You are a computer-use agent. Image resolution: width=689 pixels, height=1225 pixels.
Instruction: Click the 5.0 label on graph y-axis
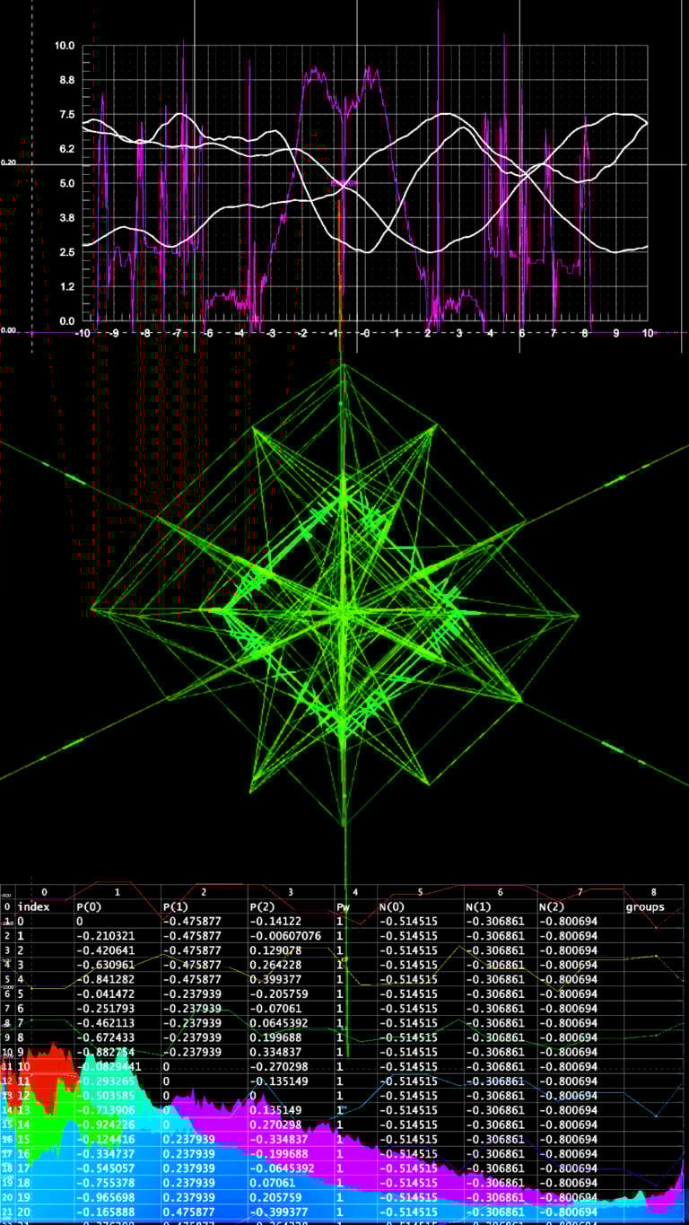[x=67, y=183]
